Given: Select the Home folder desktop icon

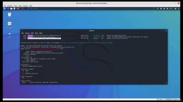Looking at the screenshot, I should coord(9,35).
